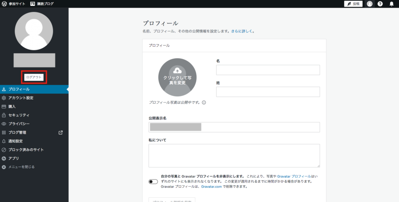Toggle hide Gravatar profile switch
This screenshot has width=399, height=202.
[153, 181]
